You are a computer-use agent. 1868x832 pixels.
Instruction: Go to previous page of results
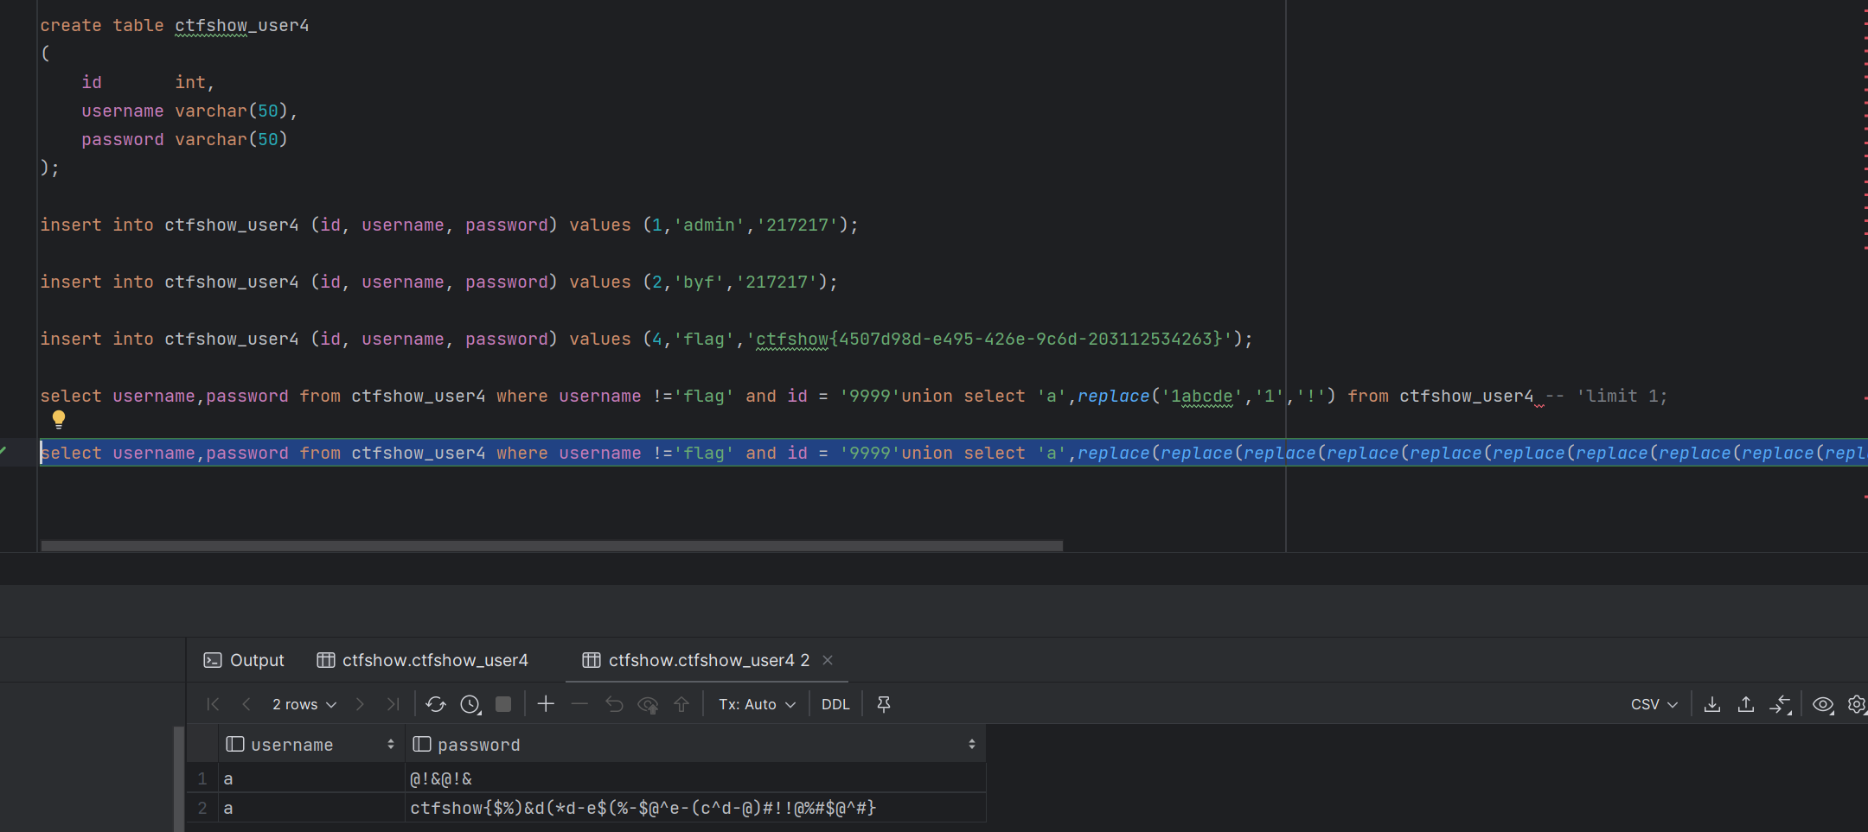coord(246,704)
